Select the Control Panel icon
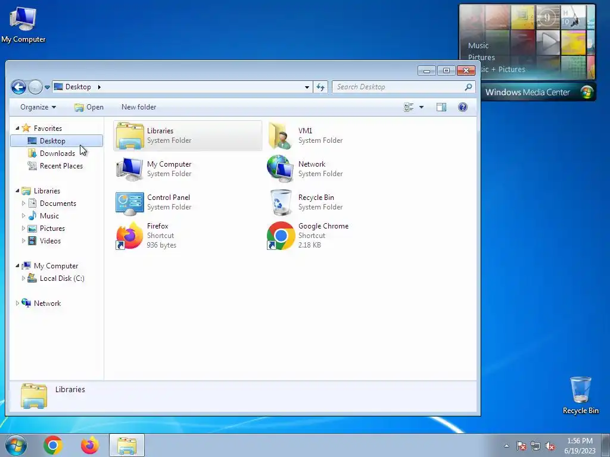This screenshot has height=457, width=610. click(x=129, y=202)
